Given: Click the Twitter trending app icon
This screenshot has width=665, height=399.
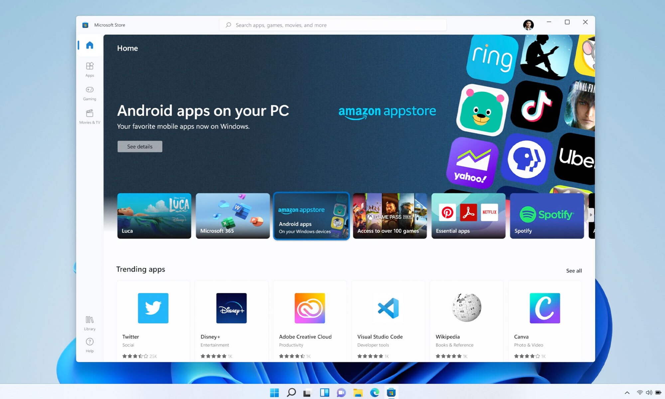Looking at the screenshot, I should click(153, 308).
